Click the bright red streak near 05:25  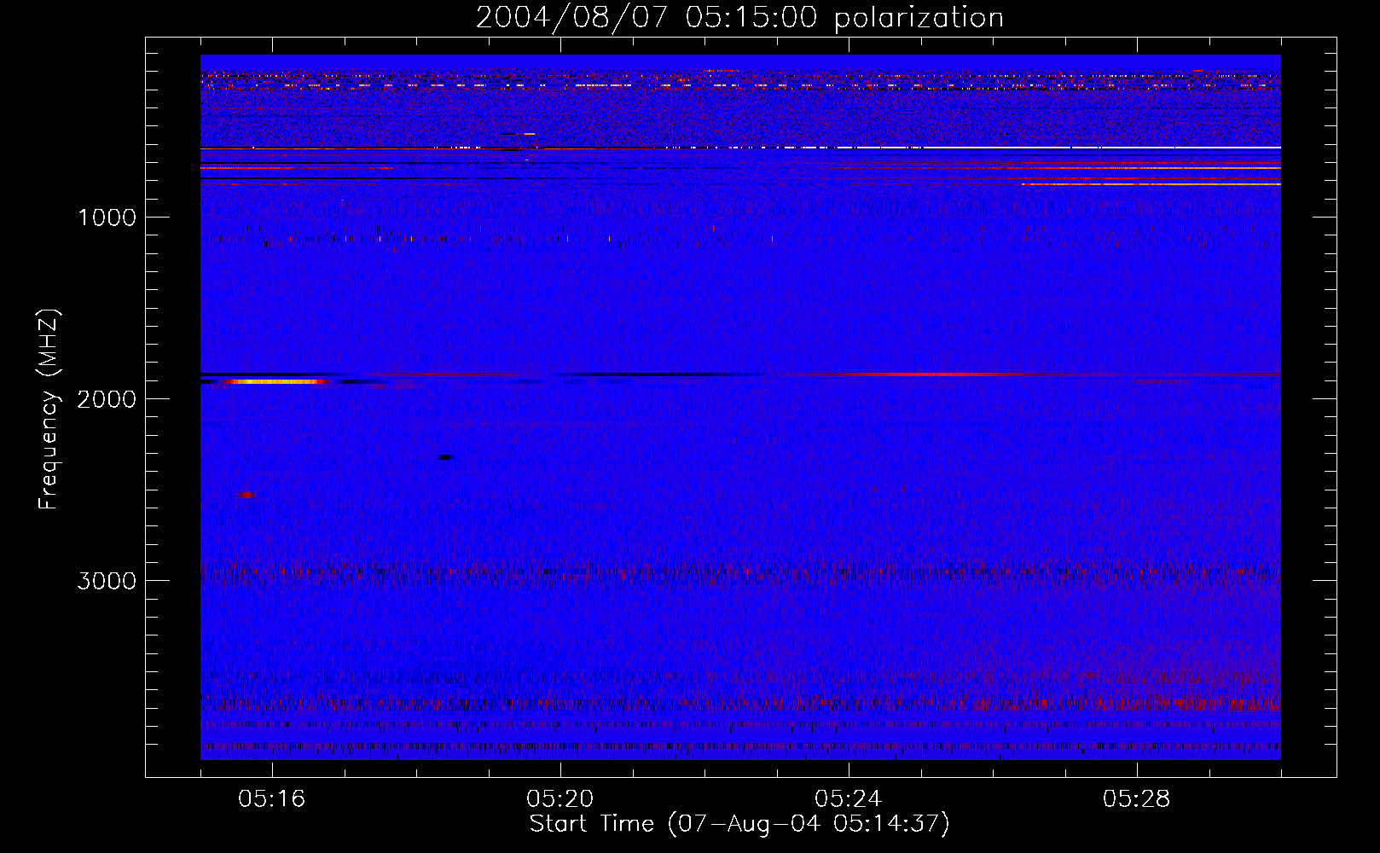pyautogui.click(x=925, y=374)
